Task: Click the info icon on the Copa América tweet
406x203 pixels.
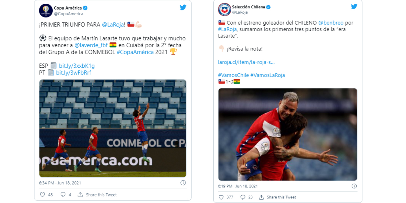Action: [x=183, y=183]
